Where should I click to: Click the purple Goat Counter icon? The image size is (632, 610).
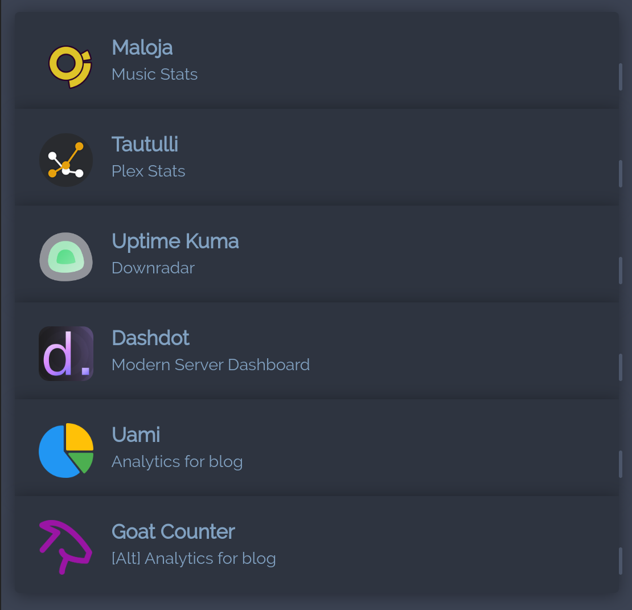pyautogui.click(x=65, y=546)
